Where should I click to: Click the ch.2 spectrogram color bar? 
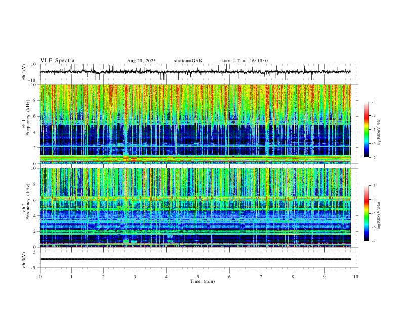pyautogui.click(x=366, y=213)
